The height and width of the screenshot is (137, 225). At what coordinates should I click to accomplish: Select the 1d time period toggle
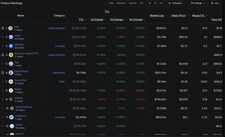(x=150, y=3)
